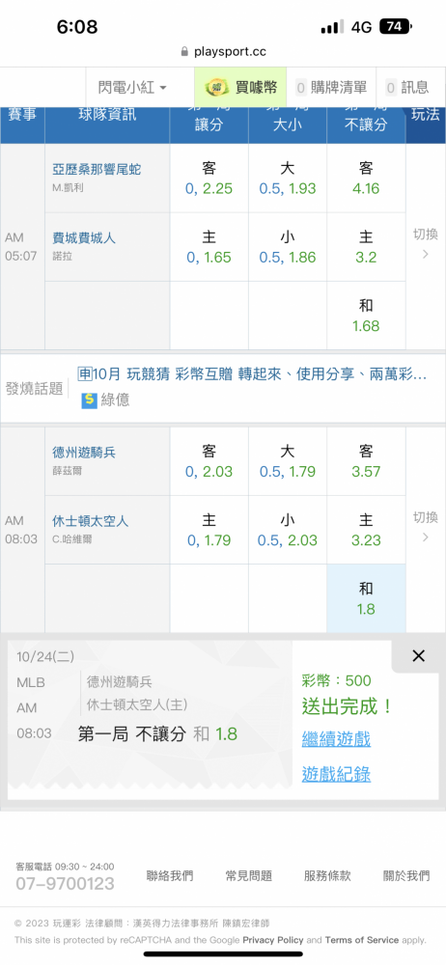
Task: Select 和 1.68 draw option
Action: 366,316
